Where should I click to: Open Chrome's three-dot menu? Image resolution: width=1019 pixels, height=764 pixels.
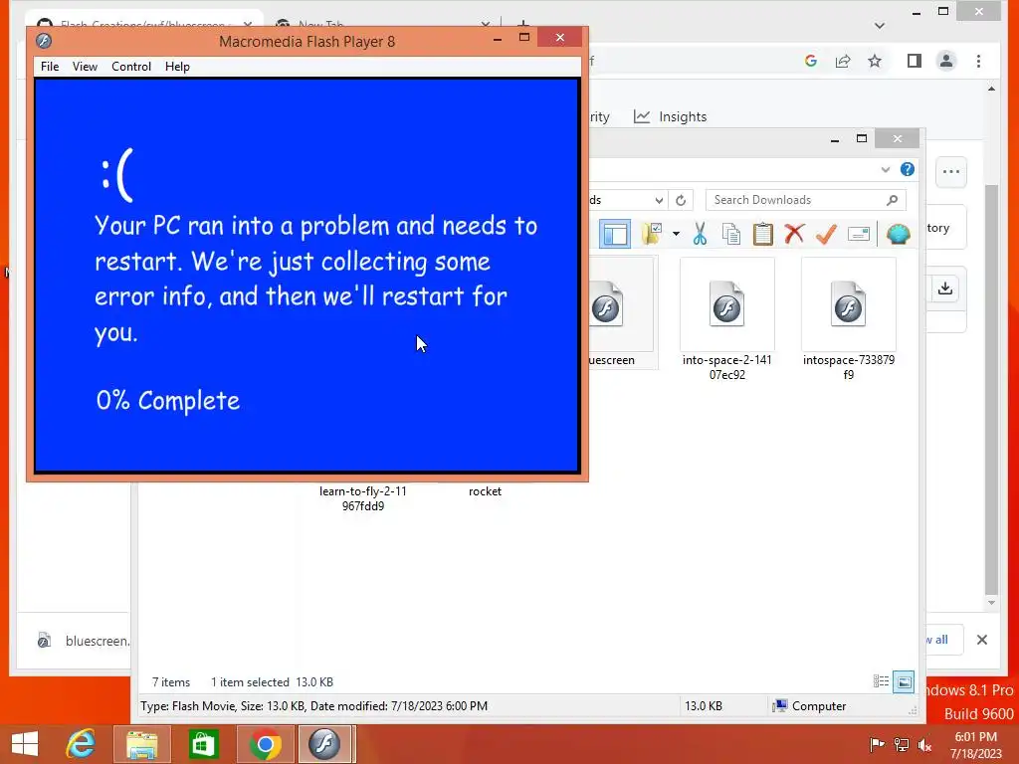pyautogui.click(x=979, y=61)
